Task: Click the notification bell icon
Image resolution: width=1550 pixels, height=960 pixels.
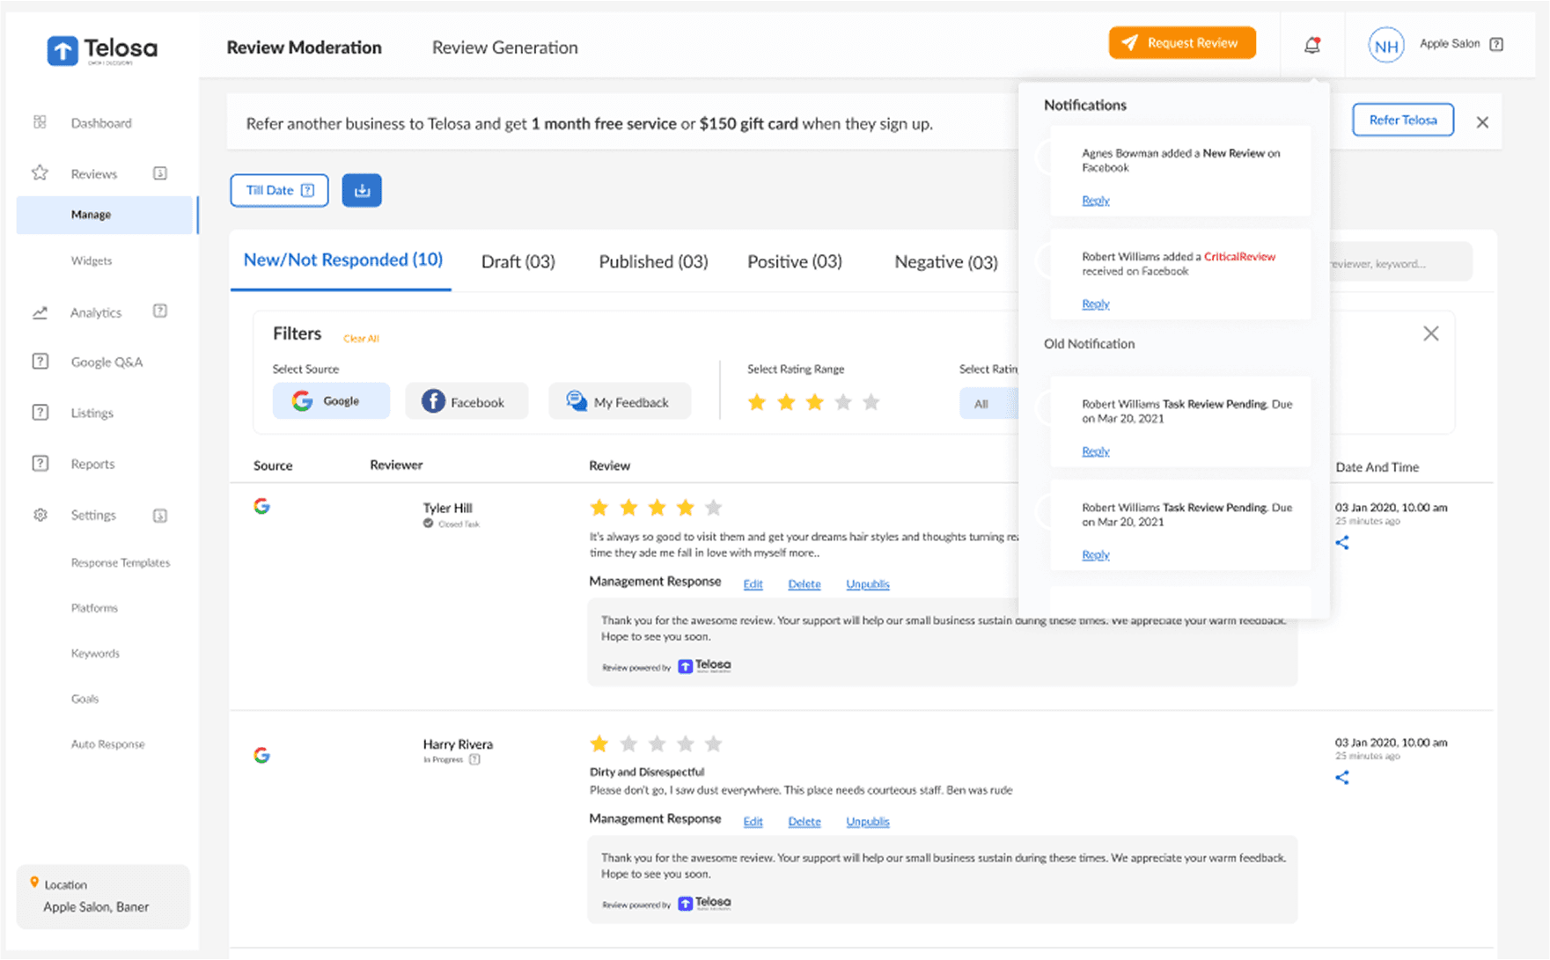Action: (x=1311, y=45)
